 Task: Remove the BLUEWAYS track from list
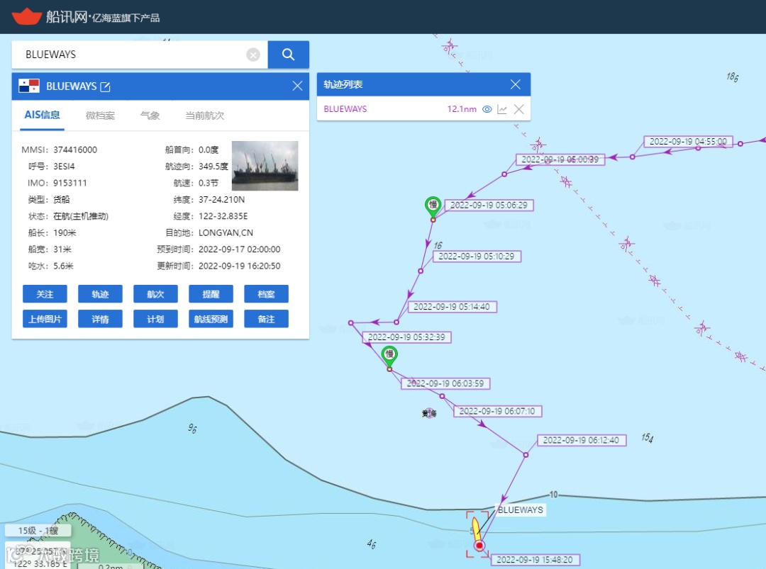518,109
